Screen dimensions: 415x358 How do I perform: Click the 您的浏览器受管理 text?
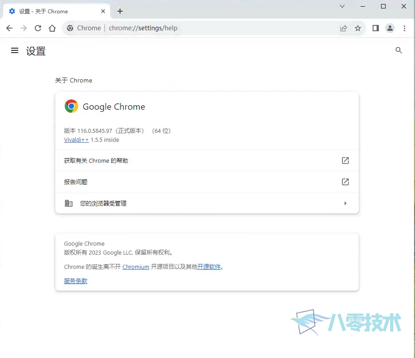point(103,203)
